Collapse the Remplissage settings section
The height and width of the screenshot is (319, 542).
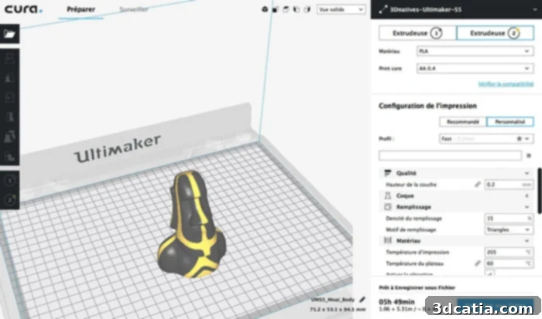click(x=527, y=207)
